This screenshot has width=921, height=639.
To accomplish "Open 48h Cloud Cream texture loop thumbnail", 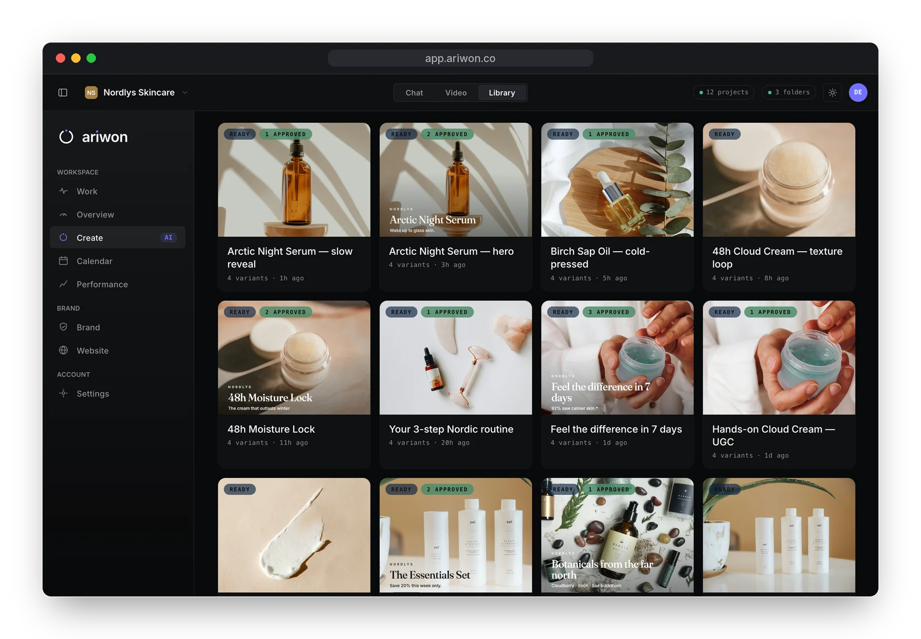I will (x=779, y=180).
